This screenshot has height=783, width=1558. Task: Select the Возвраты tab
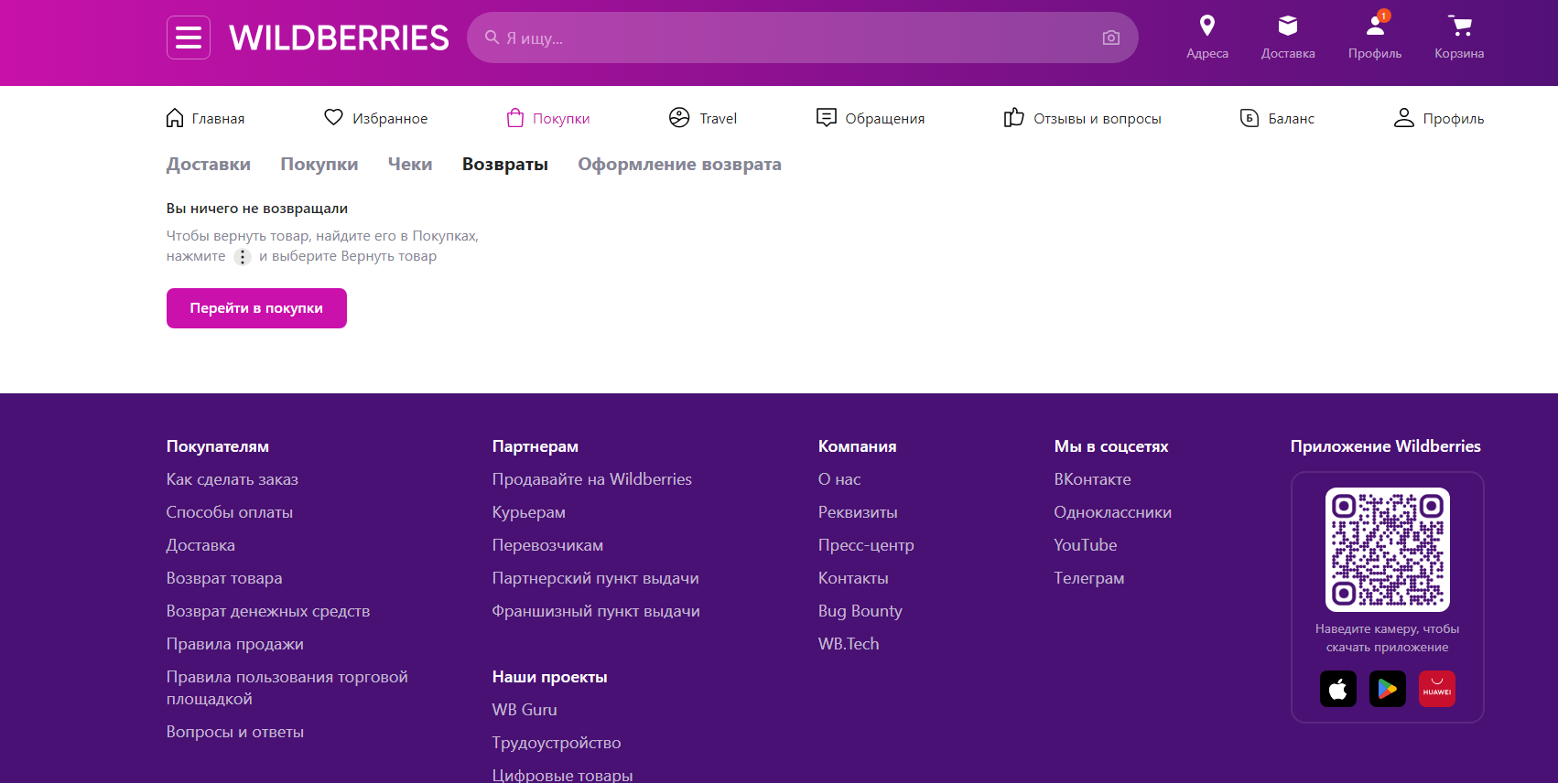[505, 165]
